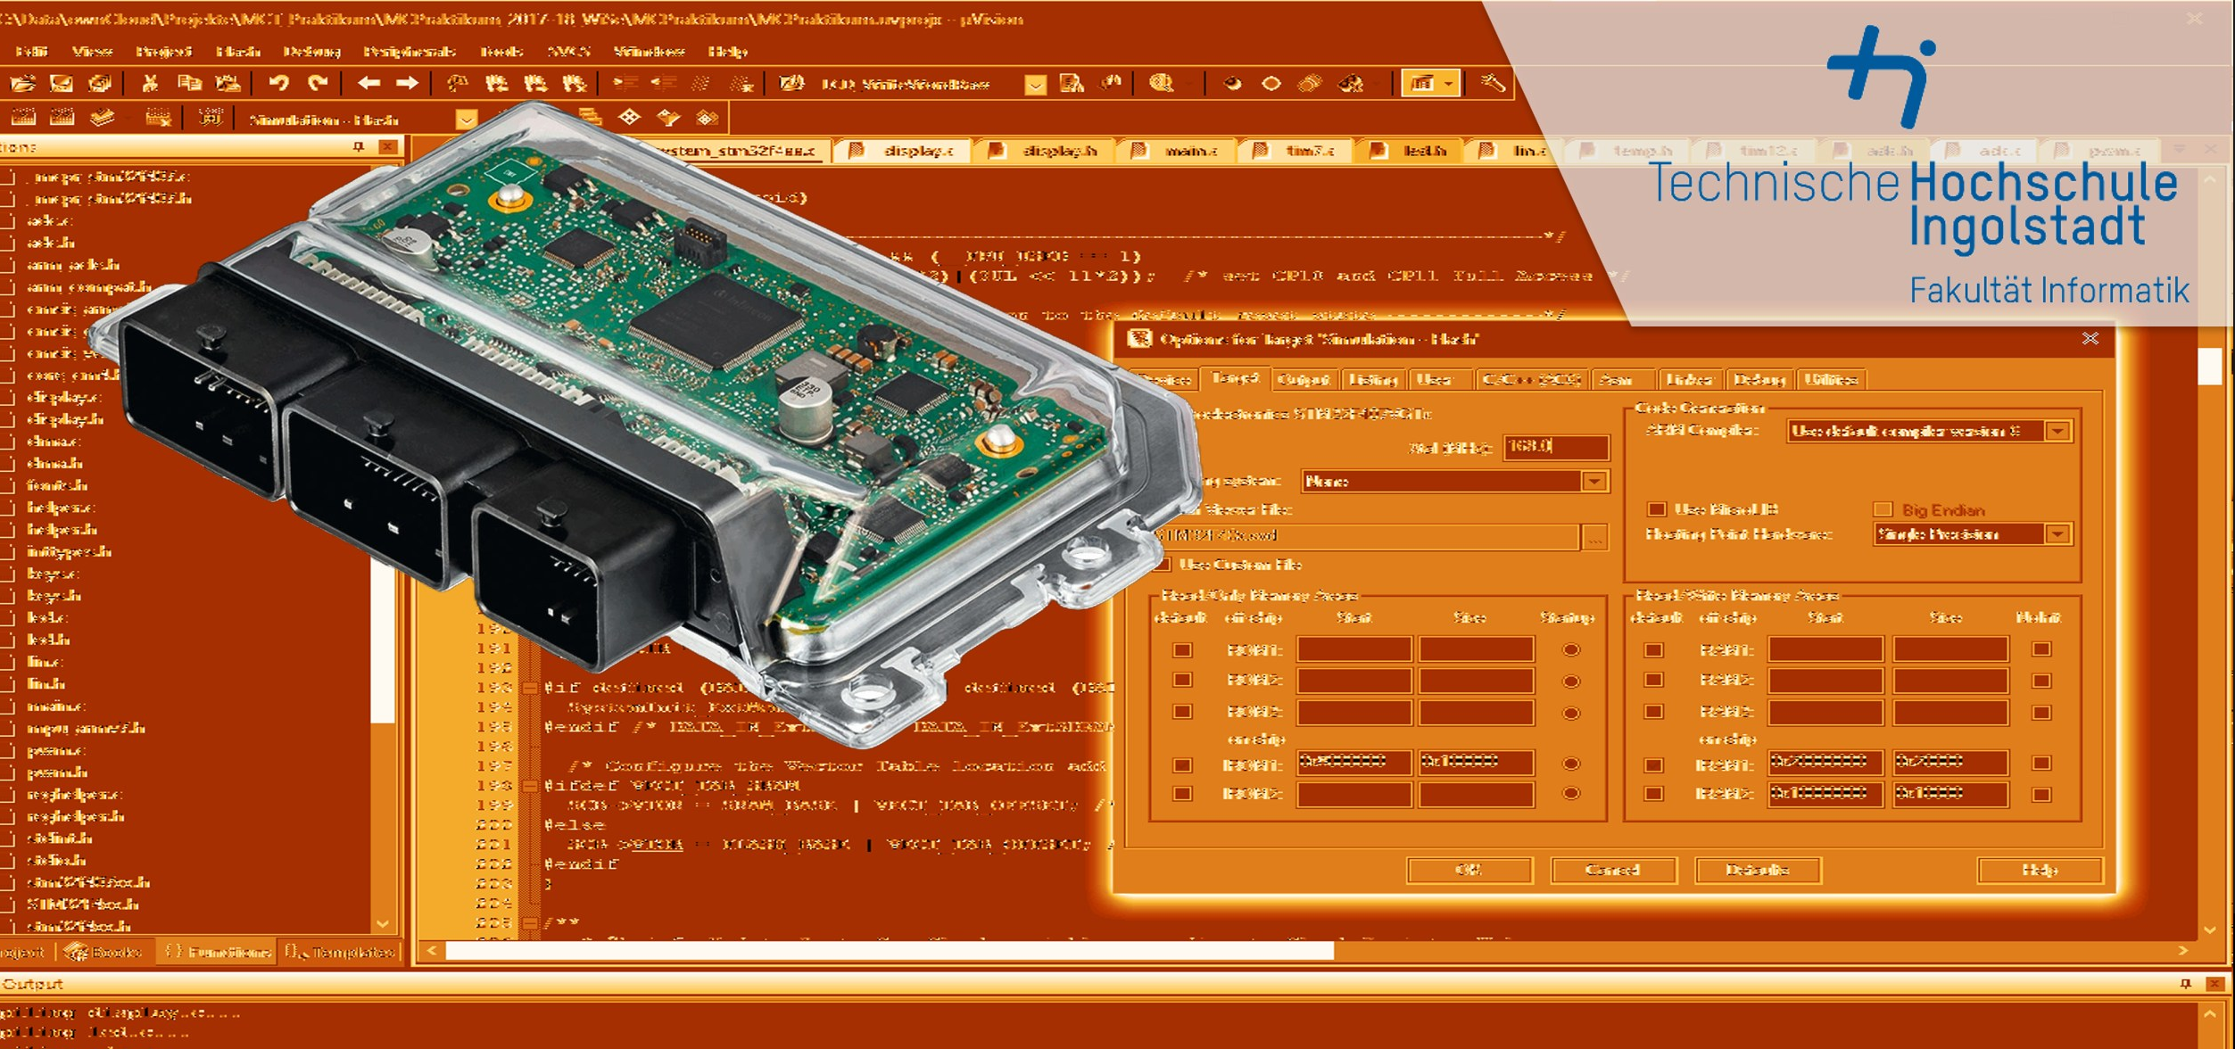Select the IROM1 startup radio button
The width and height of the screenshot is (2235, 1049).
(1571, 764)
